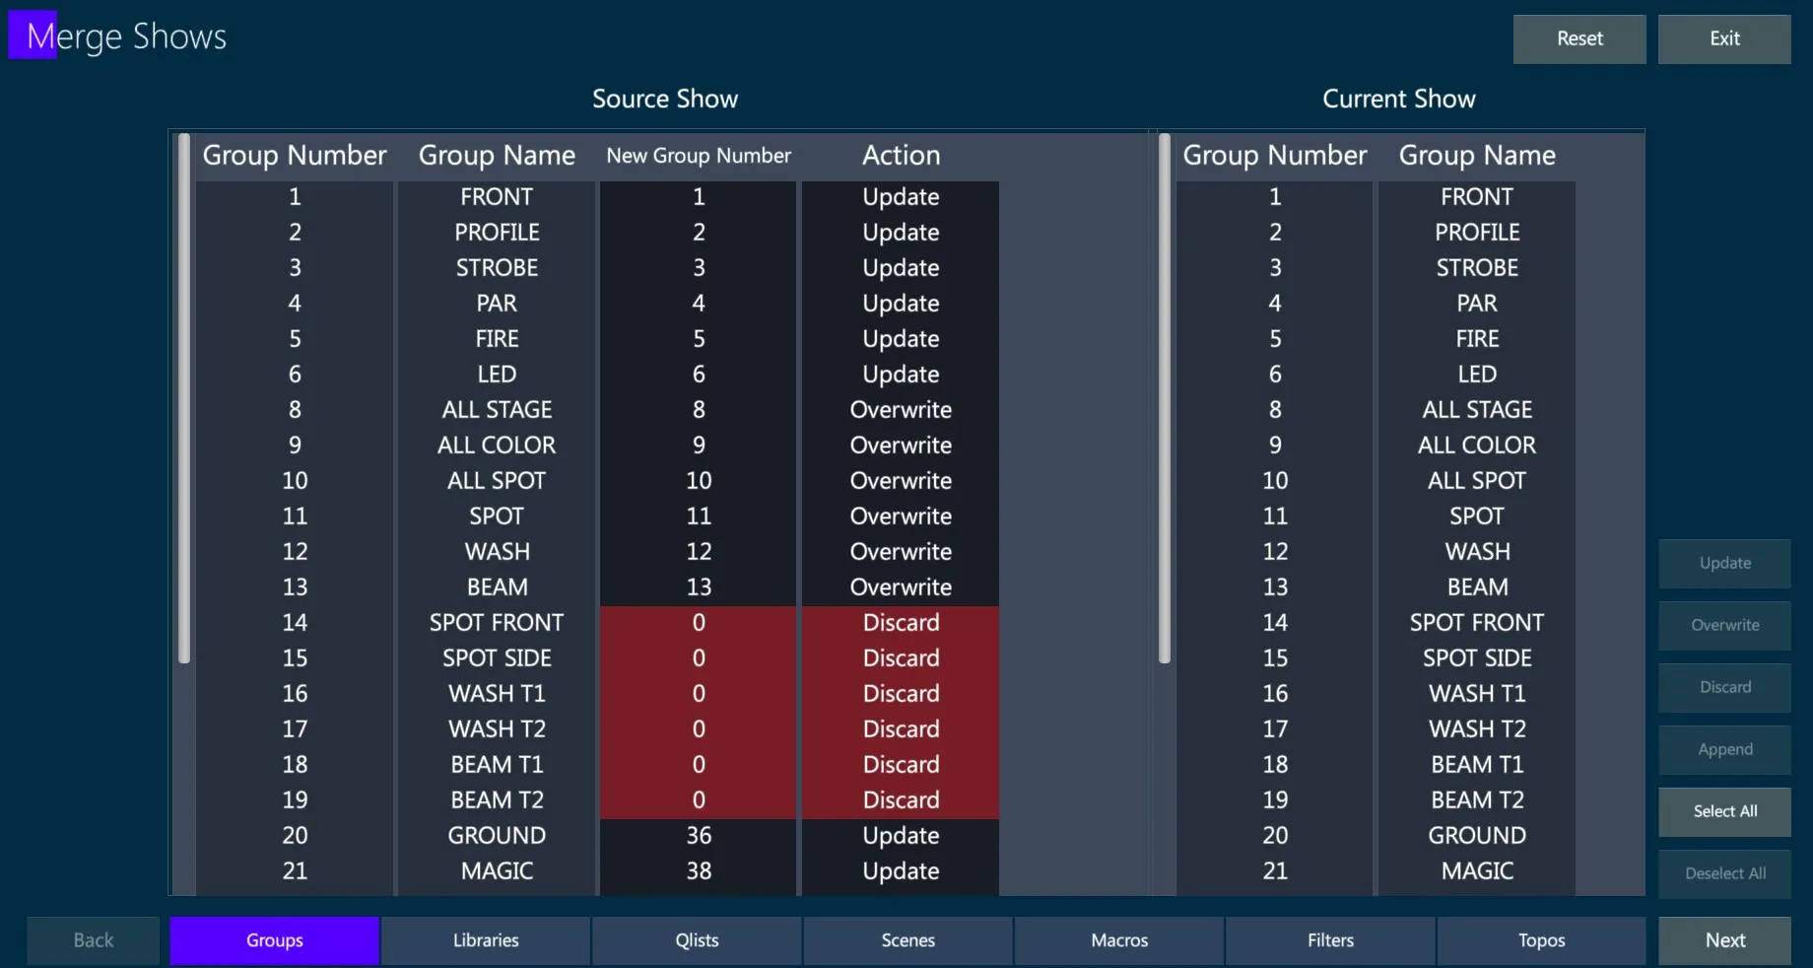Open the Qlists tab
The width and height of the screenshot is (1813, 968).
coord(697,940)
